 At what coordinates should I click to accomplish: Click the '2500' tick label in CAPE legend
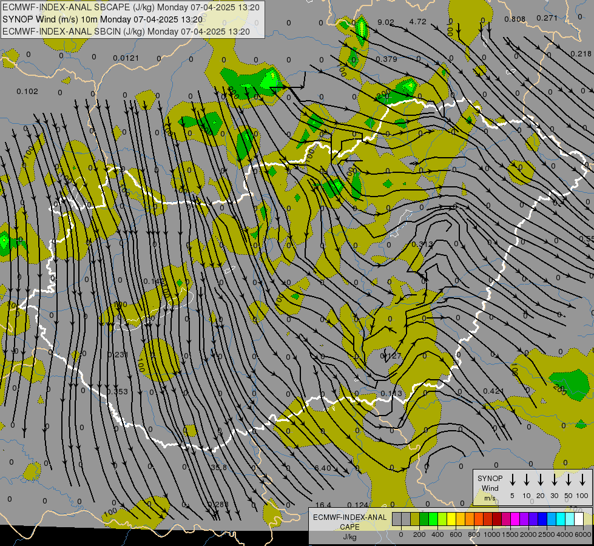click(546, 534)
